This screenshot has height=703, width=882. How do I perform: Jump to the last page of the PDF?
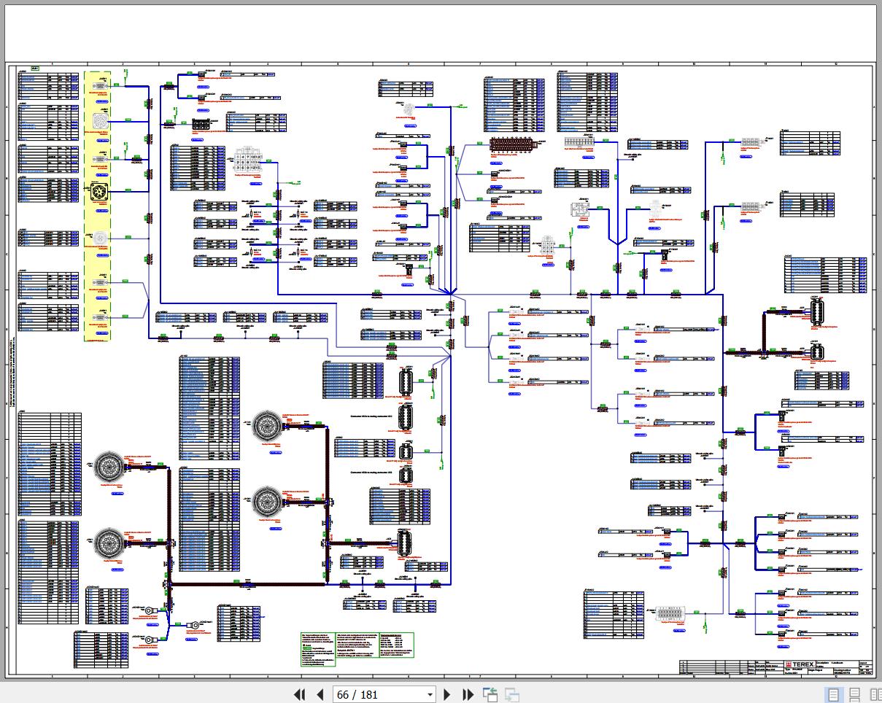pos(468,694)
